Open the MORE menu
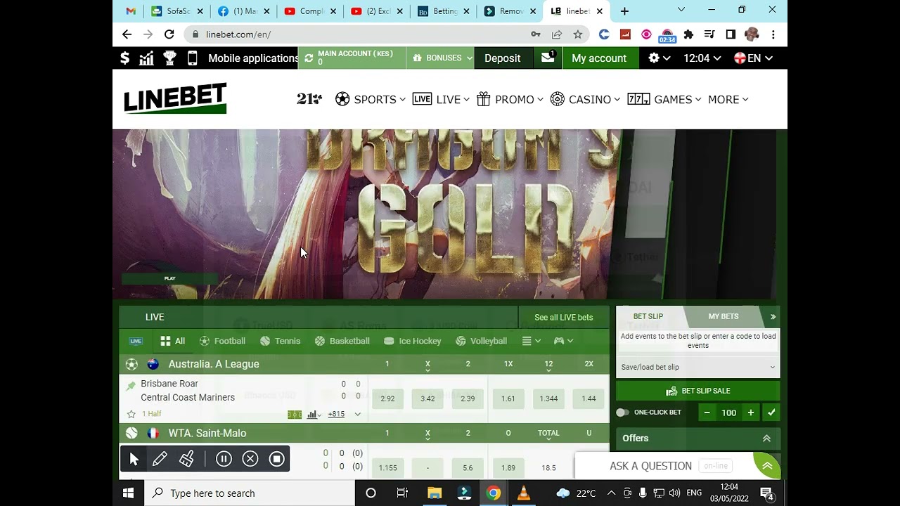 pyautogui.click(x=728, y=99)
